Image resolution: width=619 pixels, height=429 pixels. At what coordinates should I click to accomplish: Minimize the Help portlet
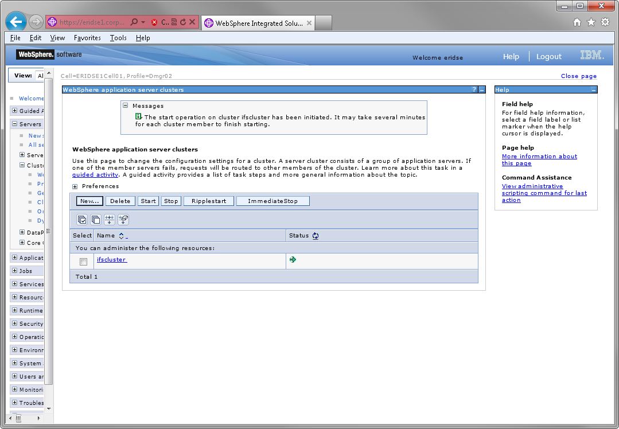pyautogui.click(x=593, y=90)
